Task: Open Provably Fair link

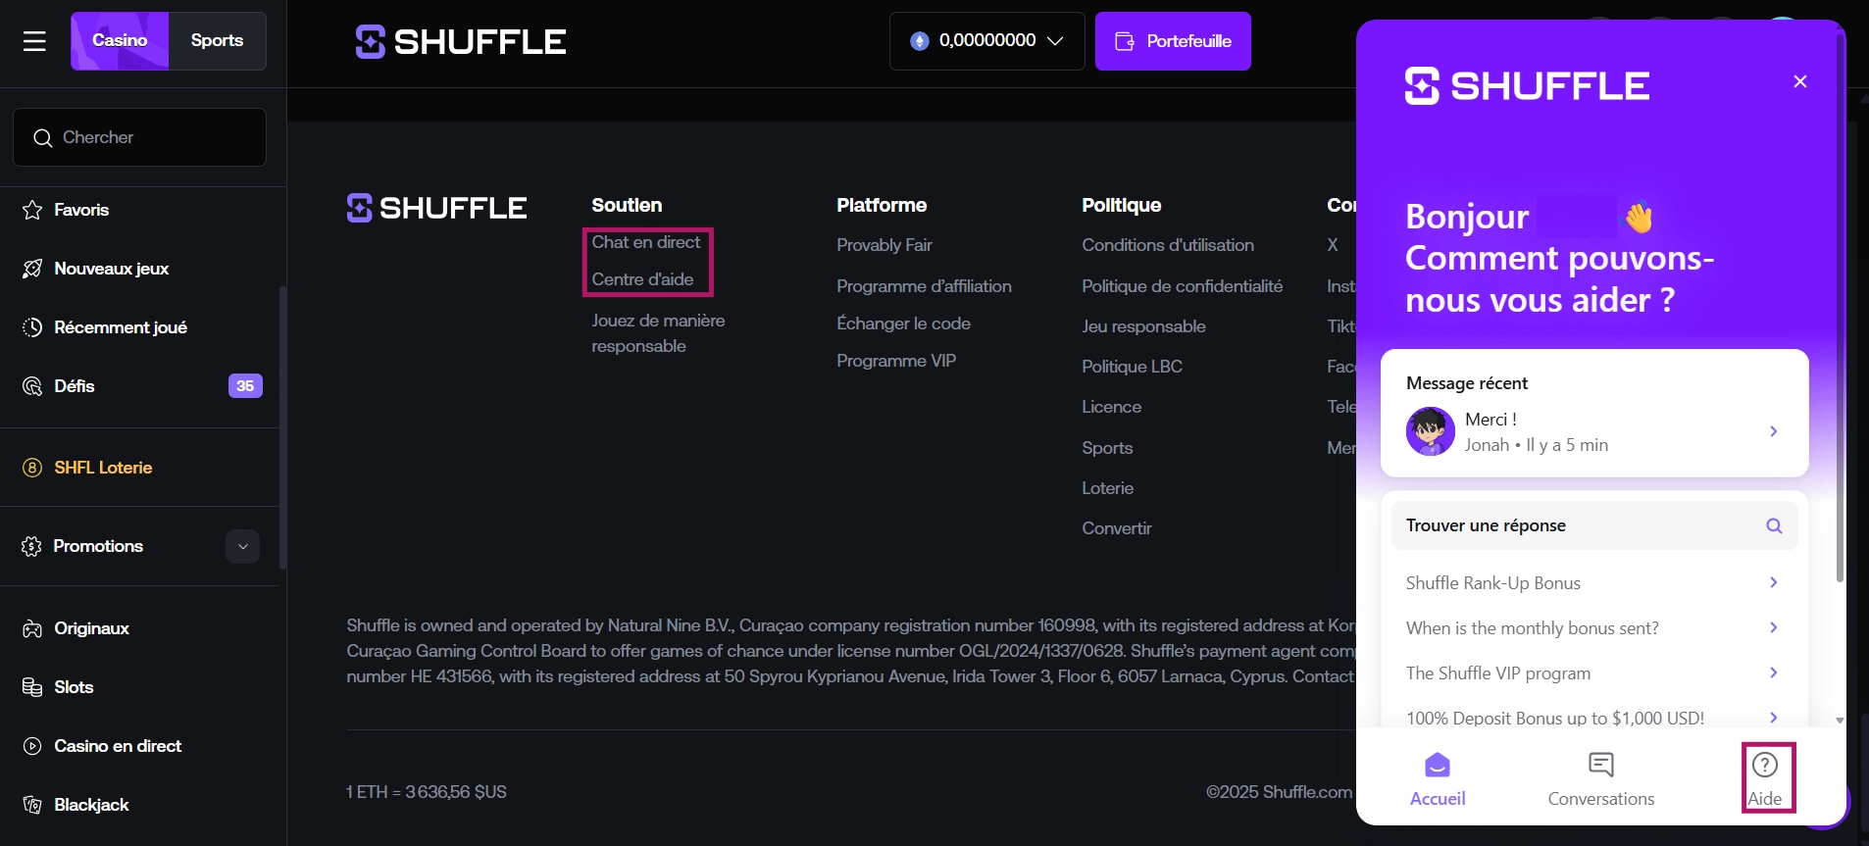Action: tap(884, 245)
